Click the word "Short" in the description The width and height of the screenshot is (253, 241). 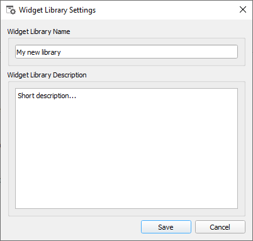26,96
